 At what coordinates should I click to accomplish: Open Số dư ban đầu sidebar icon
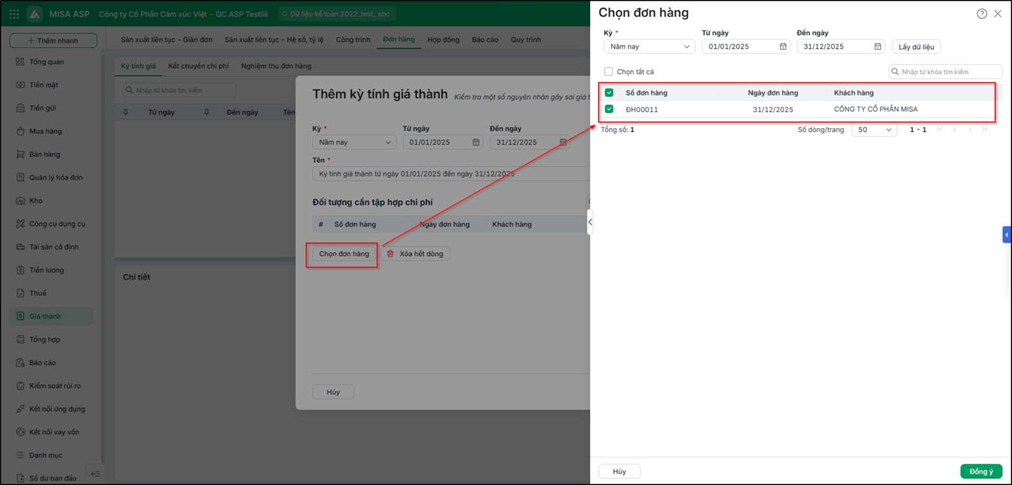coord(20,479)
